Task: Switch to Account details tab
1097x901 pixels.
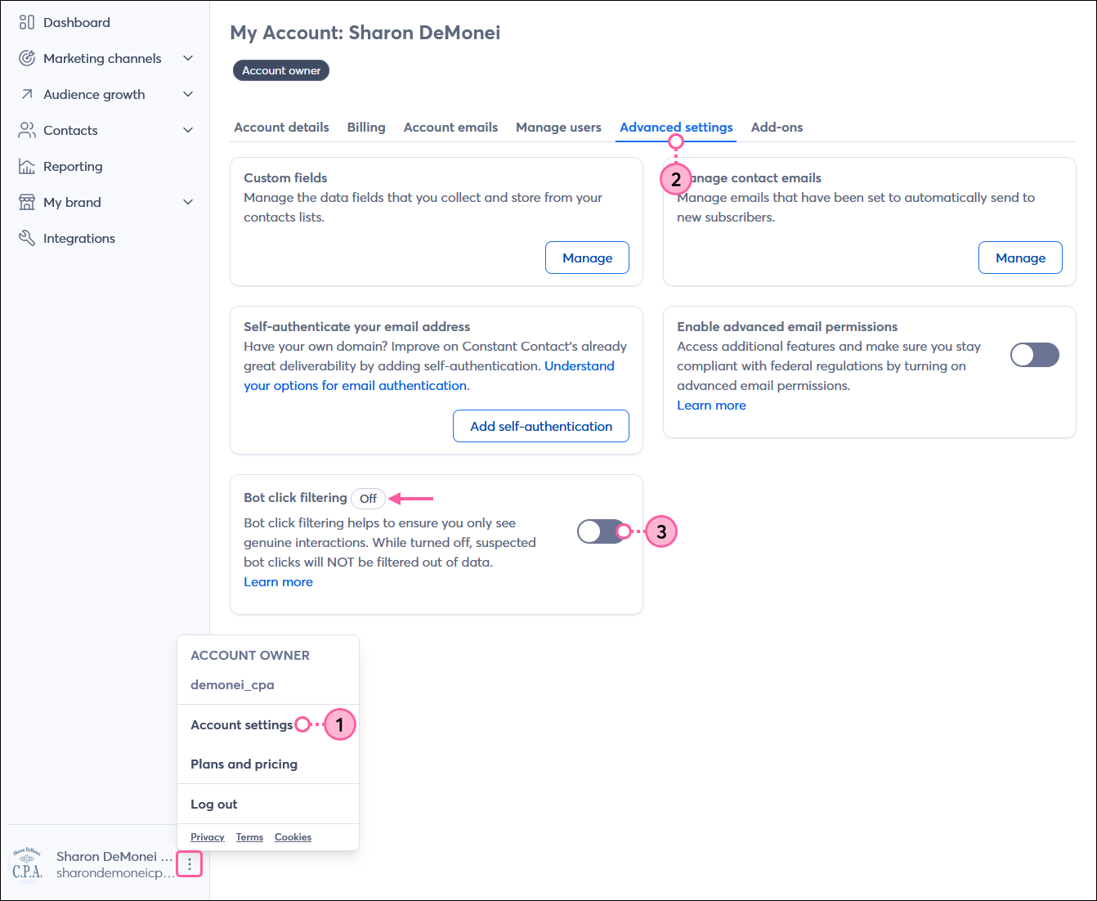Action: 281,127
